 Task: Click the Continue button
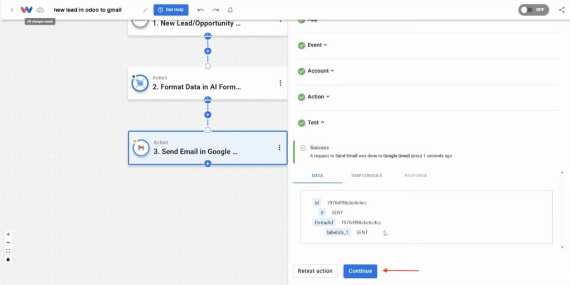click(360, 271)
